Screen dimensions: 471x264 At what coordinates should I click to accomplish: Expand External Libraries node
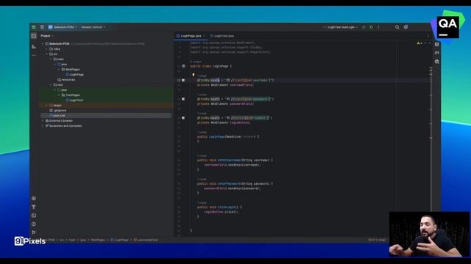click(43, 120)
